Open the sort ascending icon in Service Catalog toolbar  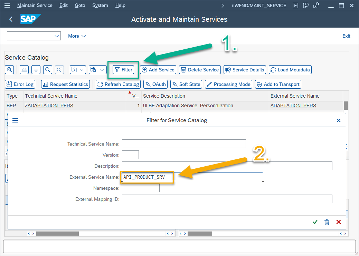coord(24,70)
